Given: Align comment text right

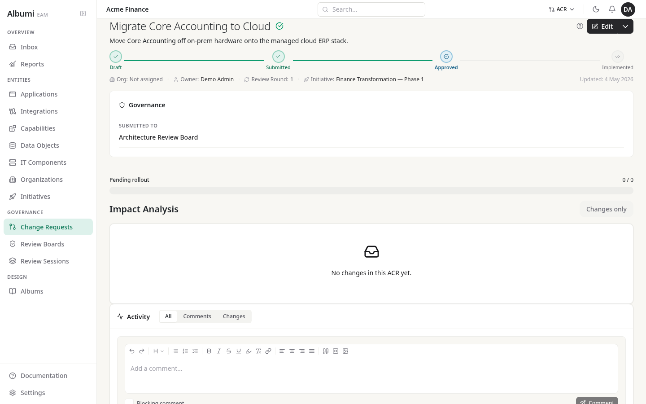Looking at the screenshot, I should tap(302, 351).
